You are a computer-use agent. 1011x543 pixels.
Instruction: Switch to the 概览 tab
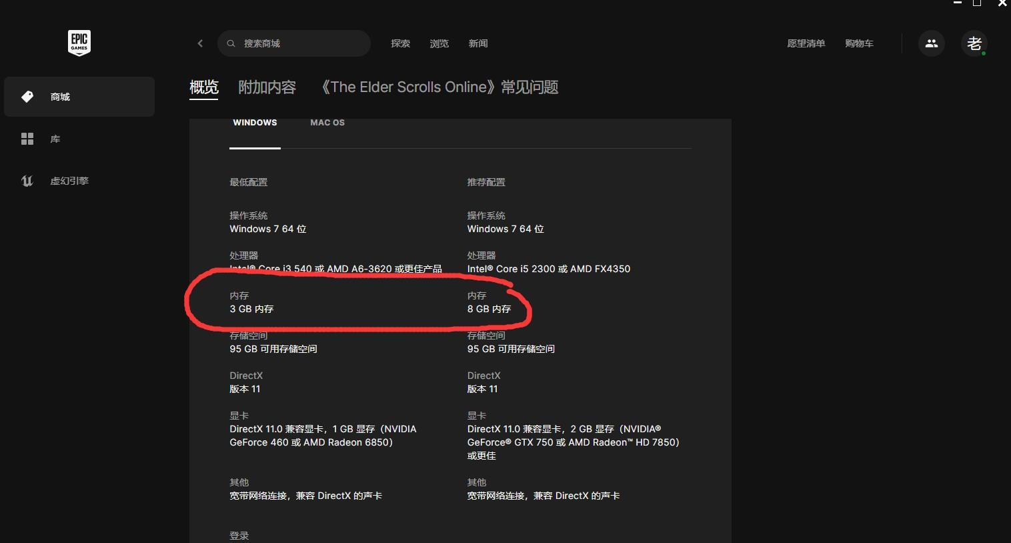click(x=204, y=87)
